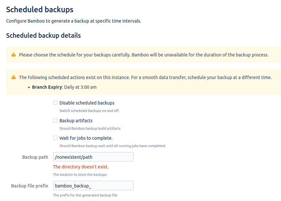The image size is (281, 201).
Task: Click the Disable scheduled backups label
Action: click(x=87, y=103)
